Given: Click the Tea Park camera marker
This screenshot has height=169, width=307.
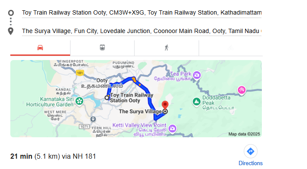Looking at the screenshot, I should click(x=197, y=75).
